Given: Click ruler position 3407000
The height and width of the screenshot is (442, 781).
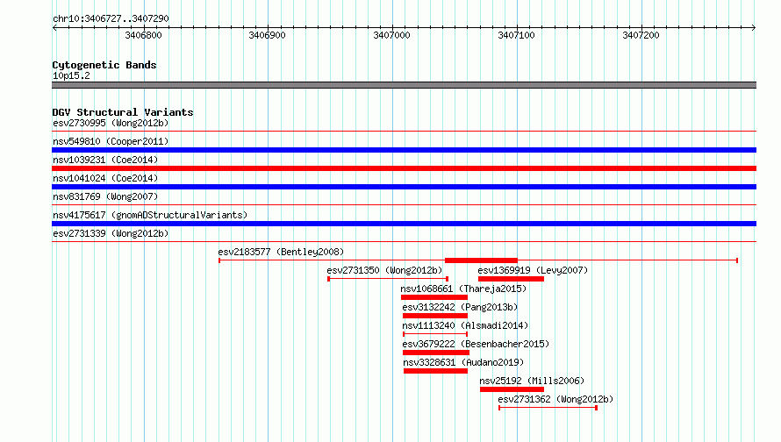Looking at the screenshot, I should pos(392,35).
